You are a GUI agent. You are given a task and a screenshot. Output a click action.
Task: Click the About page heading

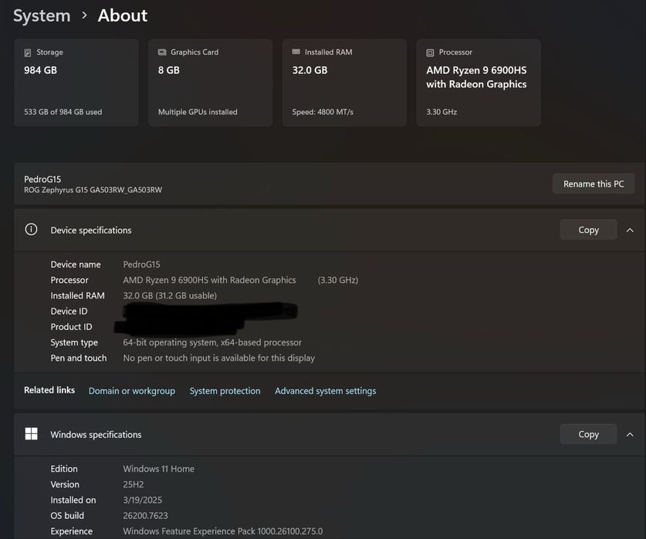123,15
